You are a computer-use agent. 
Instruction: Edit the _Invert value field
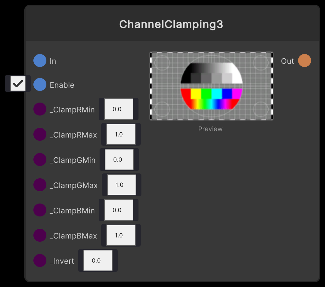[98, 260]
